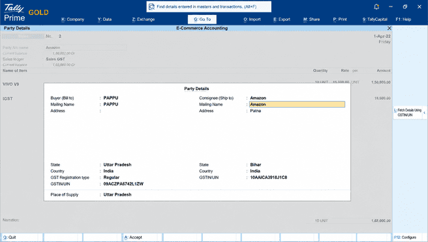
Task: Click the date 1-Apr-22
Action: pos(382,37)
